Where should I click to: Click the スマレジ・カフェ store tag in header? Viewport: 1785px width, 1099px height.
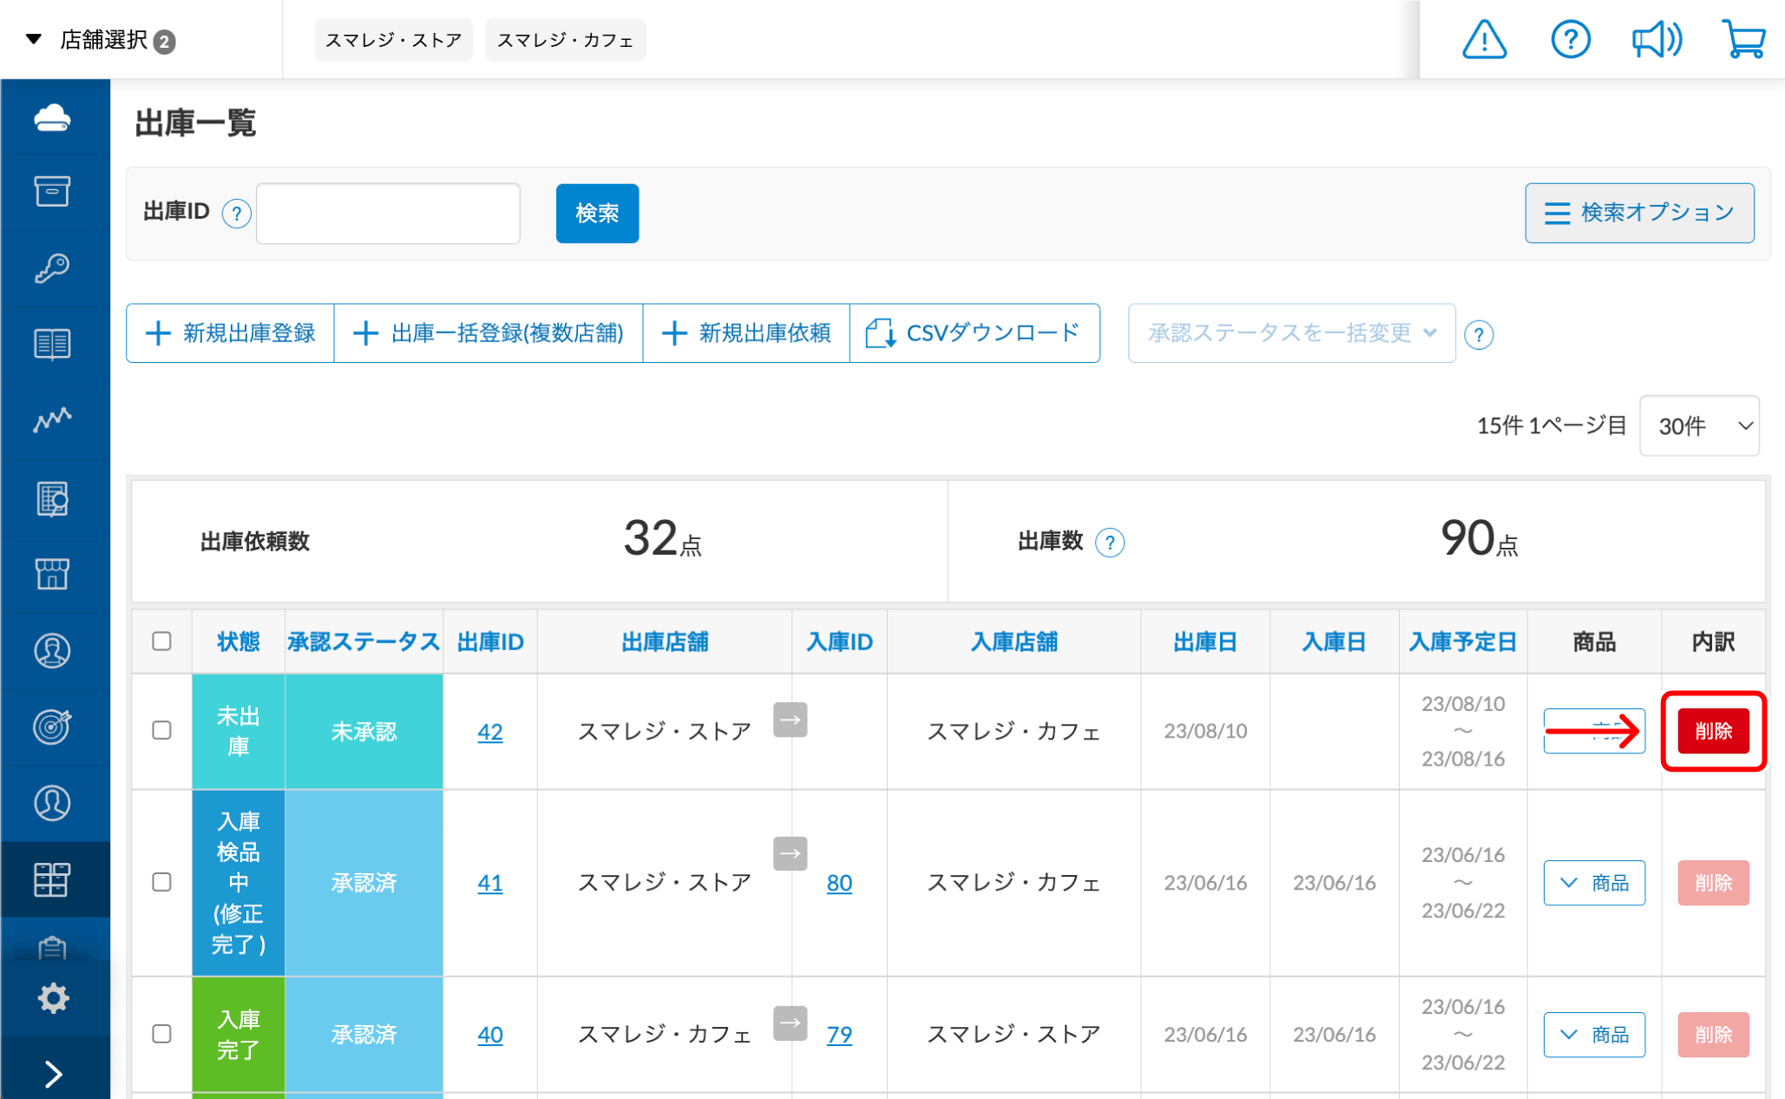click(x=565, y=40)
